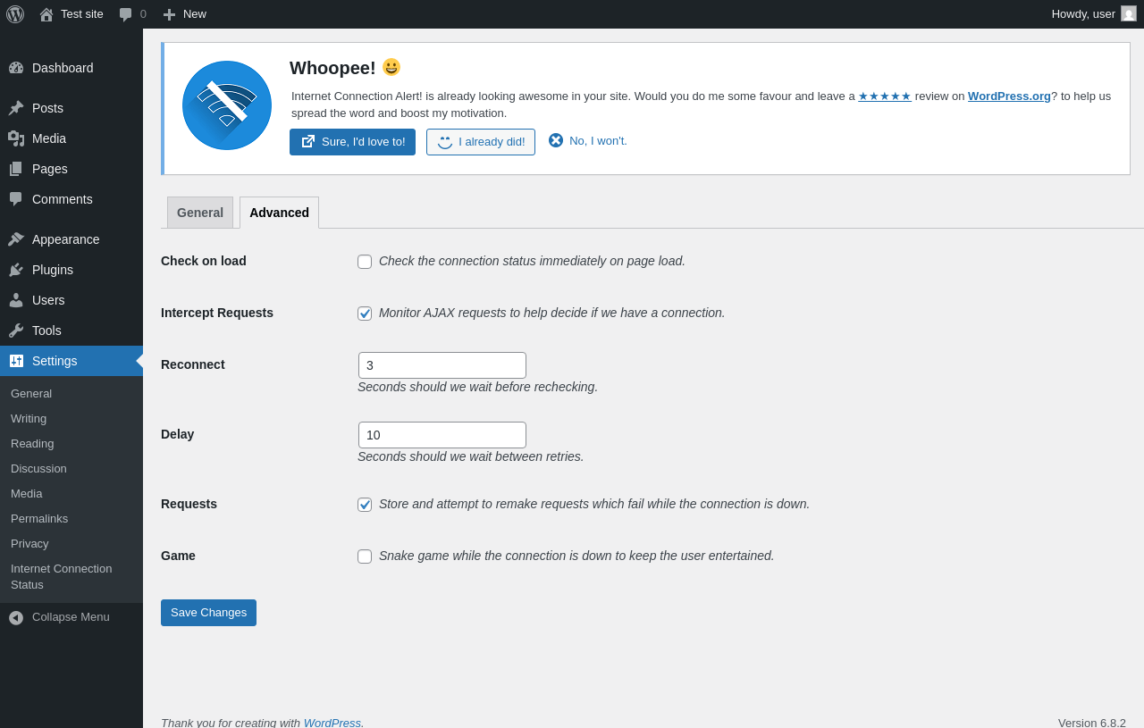Viewport: 1144px width, 728px height.
Task: Open the Tools menu label
Action: pyautogui.click(x=46, y=331)
